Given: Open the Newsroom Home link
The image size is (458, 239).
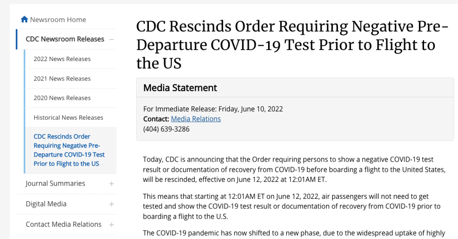Looking at the screenshot, I should pos(58,19).
